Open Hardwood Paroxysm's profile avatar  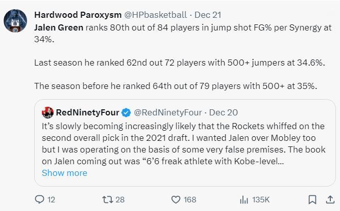click(x=16, y=21)
